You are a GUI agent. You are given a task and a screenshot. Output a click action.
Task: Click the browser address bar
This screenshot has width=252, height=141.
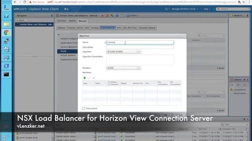[x=141, y=2]
